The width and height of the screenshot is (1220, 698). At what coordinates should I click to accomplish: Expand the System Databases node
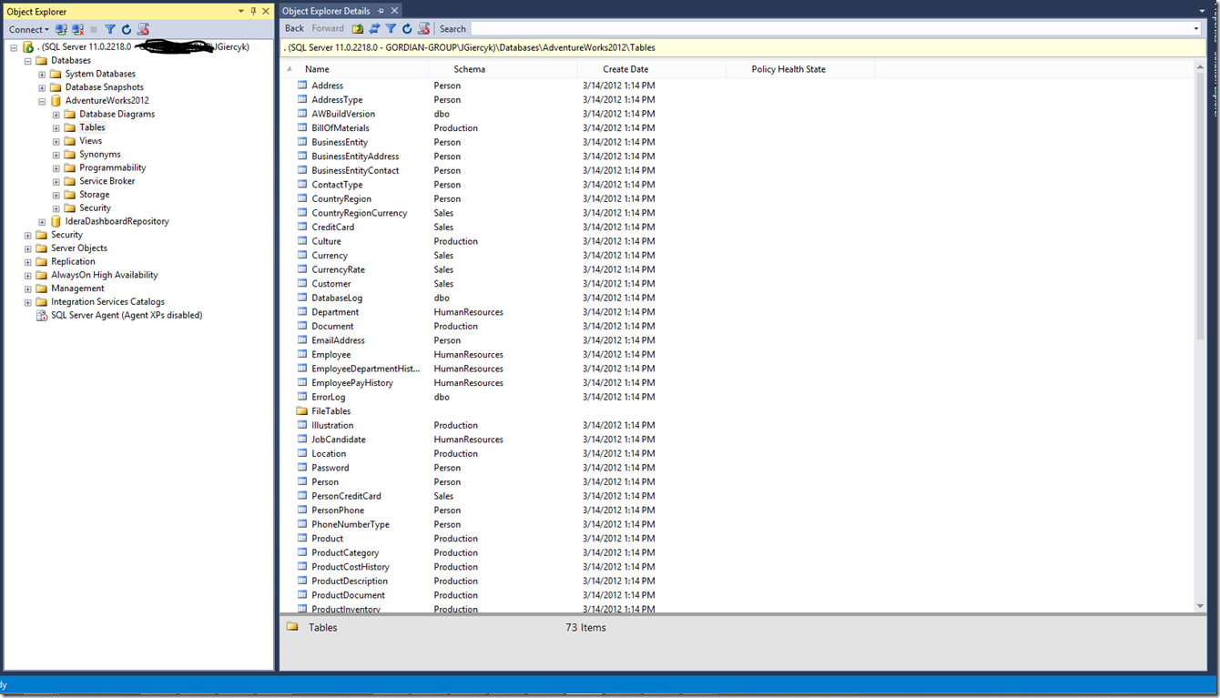[42, 75]
